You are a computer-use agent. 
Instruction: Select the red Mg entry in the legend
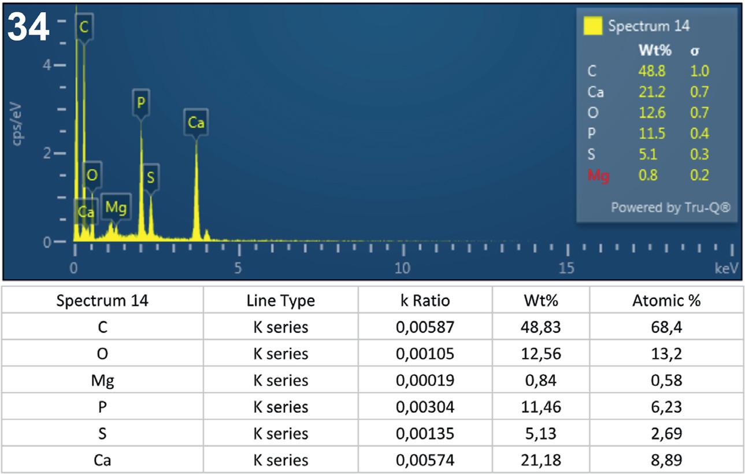599,175
